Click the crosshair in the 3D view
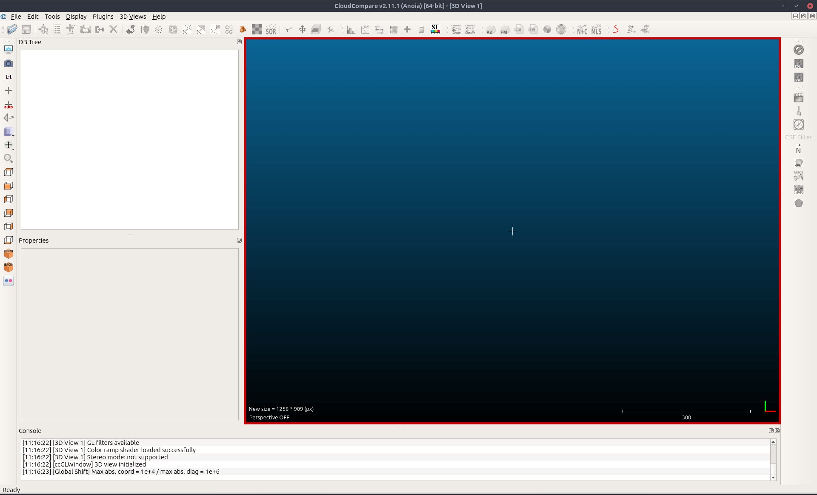Image resolution: width=817 pixels, height=495 pixels. tap(512, 231)
